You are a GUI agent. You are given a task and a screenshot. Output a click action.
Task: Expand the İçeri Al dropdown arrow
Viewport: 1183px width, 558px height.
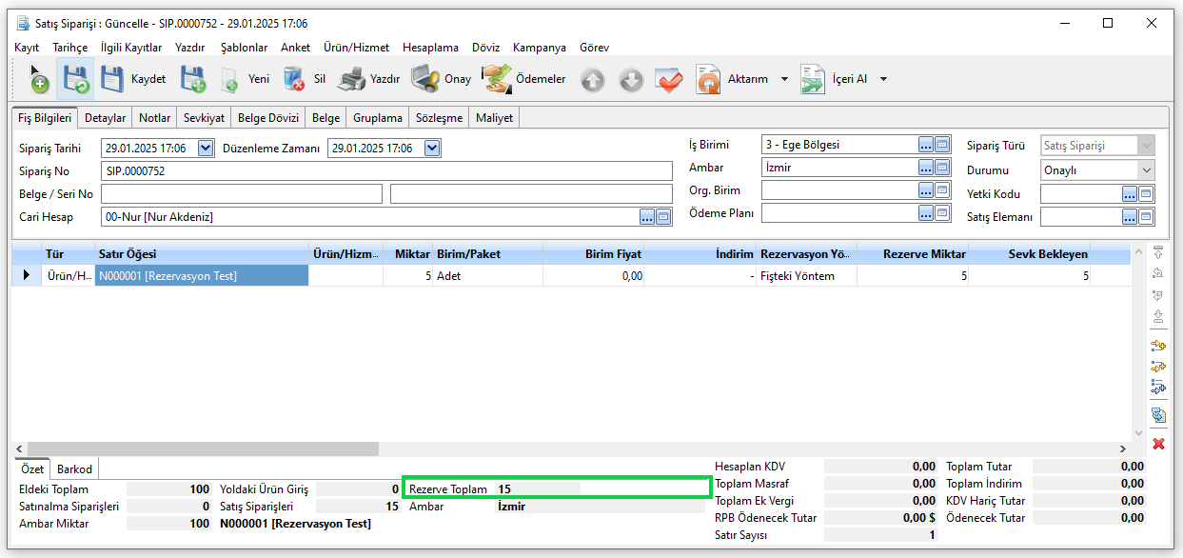click(883, 79)
